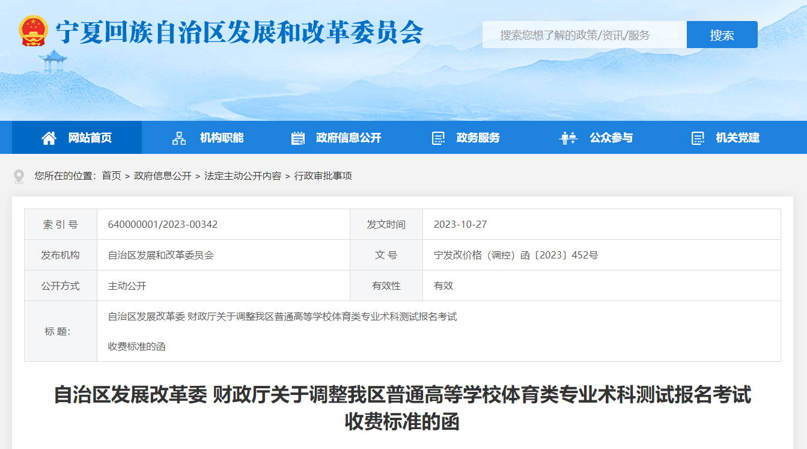
Task: Open the 机关党建 navigation item
Action: [737, 138]
